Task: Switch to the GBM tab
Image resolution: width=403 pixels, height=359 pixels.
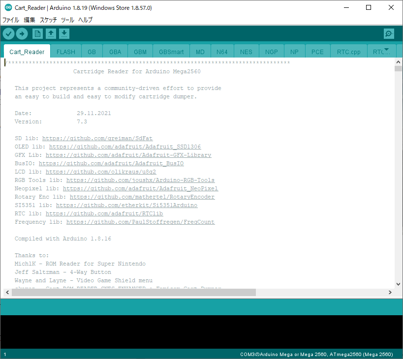Action: (140, 52)
